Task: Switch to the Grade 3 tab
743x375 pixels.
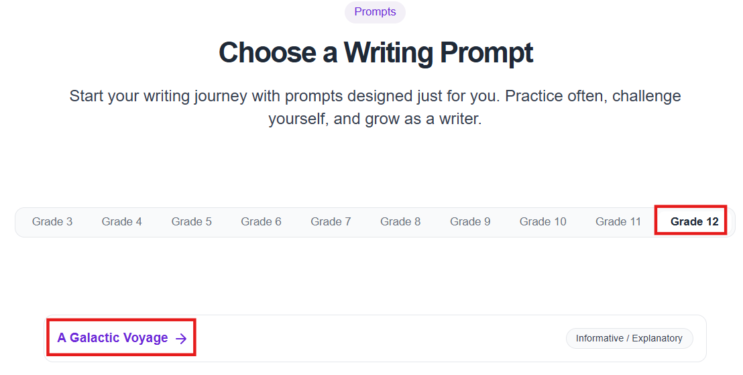Action: [52, 222]
